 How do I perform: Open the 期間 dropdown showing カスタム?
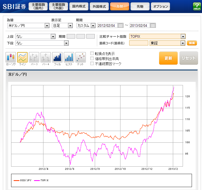coord(86,26)
